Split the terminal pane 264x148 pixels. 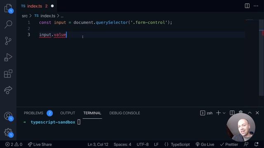(232, 113)
